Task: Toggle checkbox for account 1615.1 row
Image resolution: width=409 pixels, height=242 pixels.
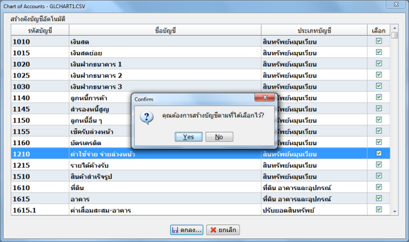Action: tap(379, 209)
